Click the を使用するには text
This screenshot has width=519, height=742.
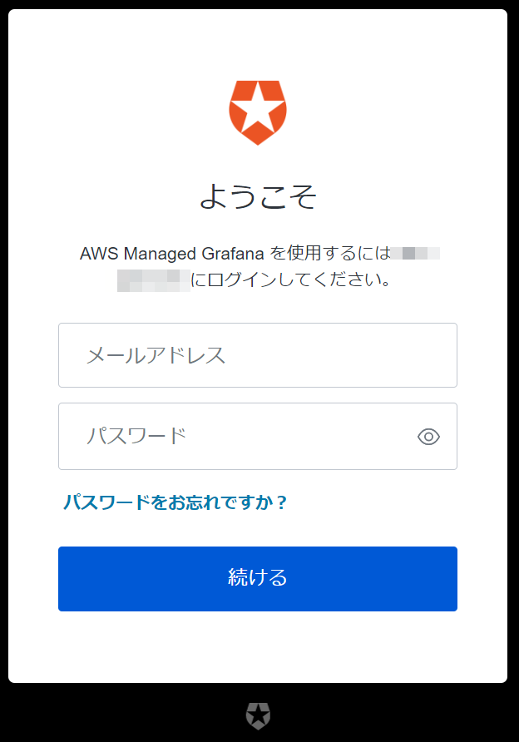330,253
